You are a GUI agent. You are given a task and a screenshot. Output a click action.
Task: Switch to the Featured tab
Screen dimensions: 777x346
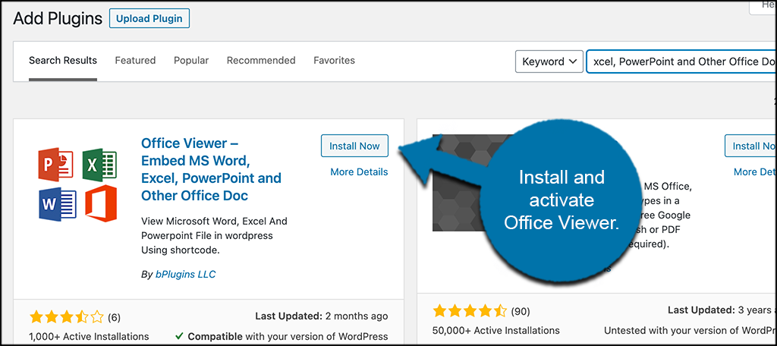[x=135, y=61]
